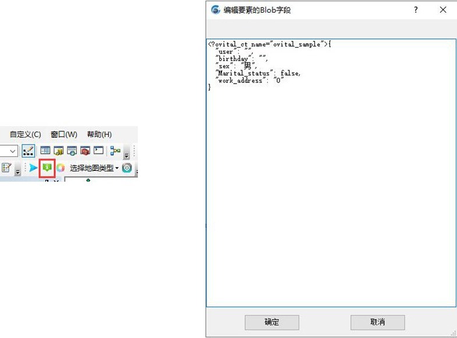Launch the red ArcToolbox icon
This screenshot has width=457, height=338.
pyautogui.click(x=85, y=150)
